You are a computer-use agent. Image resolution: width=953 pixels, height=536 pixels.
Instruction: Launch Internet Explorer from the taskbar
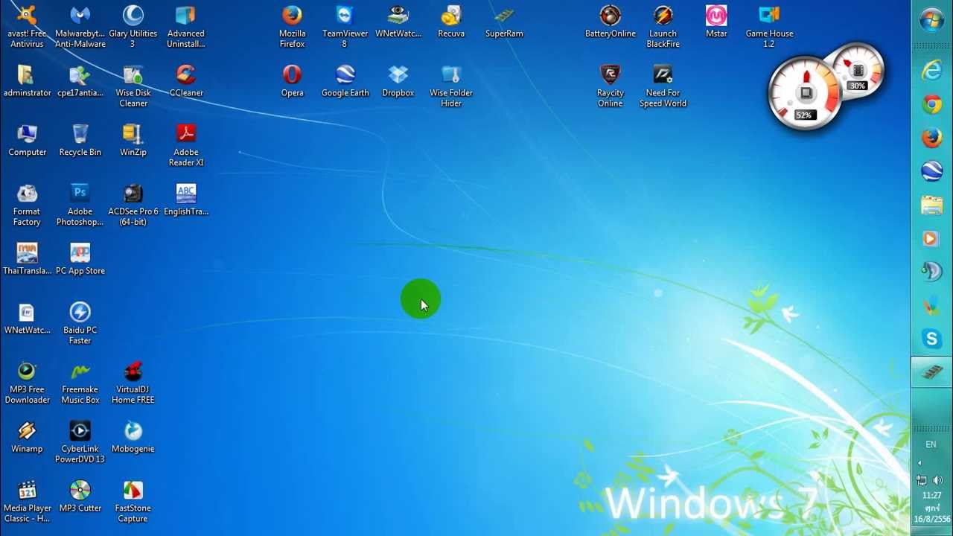(x=932, y=69)
